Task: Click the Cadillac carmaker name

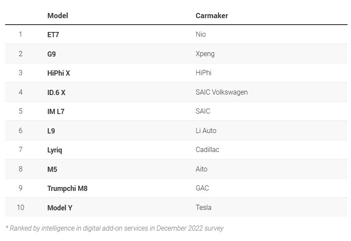Action: (x=207, y=150)
